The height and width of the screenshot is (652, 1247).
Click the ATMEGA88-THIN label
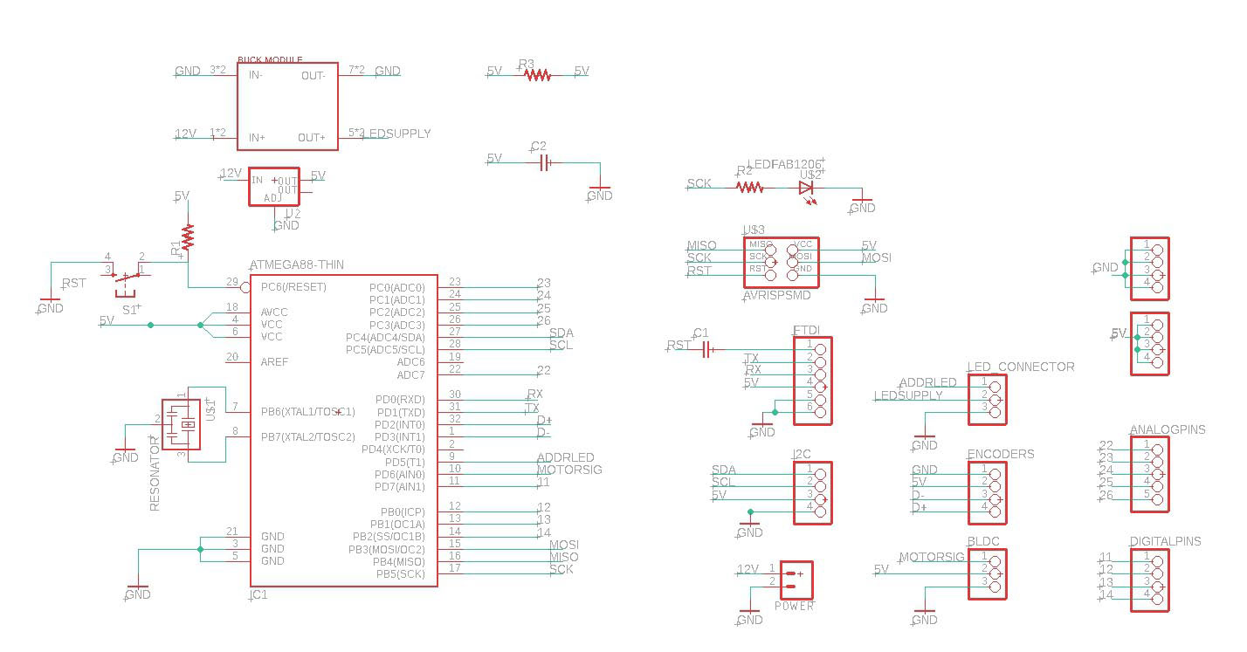[297, 265]
